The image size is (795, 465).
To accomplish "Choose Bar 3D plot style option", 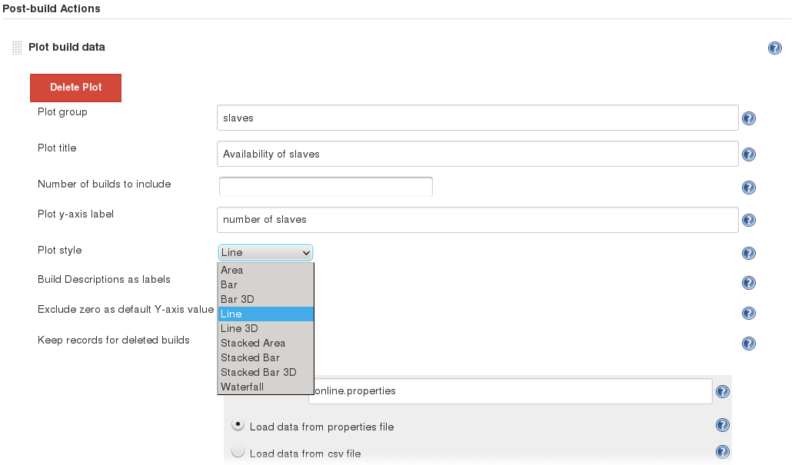I will tap(238, 299).
